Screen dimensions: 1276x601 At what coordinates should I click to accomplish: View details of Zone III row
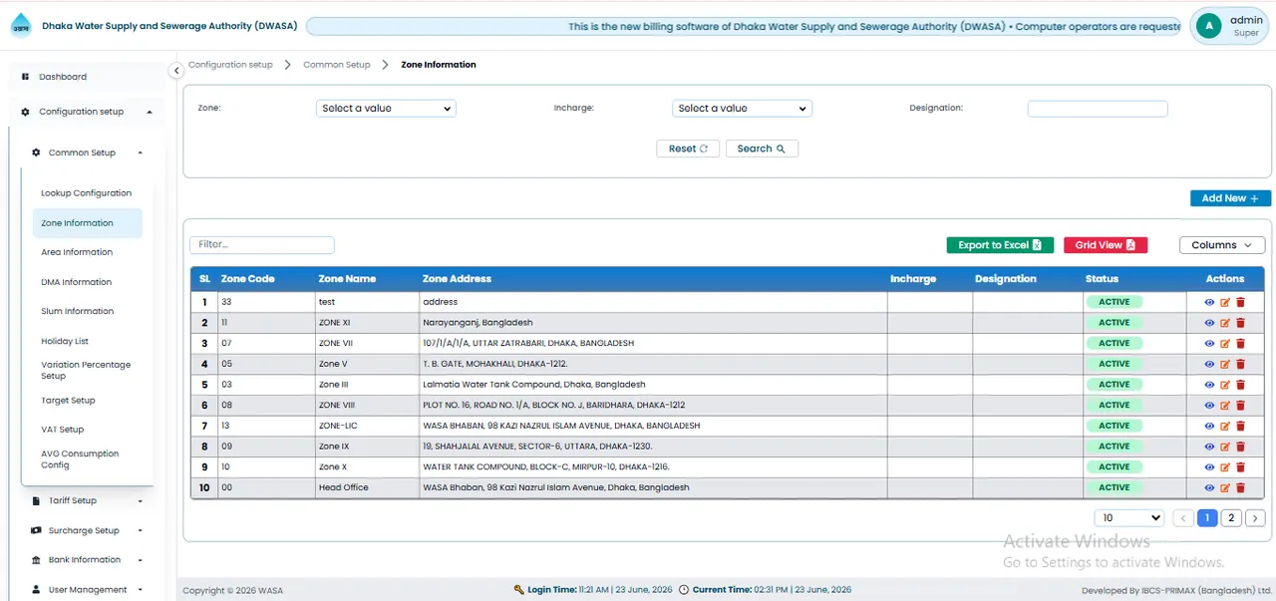coord(1209,385)
